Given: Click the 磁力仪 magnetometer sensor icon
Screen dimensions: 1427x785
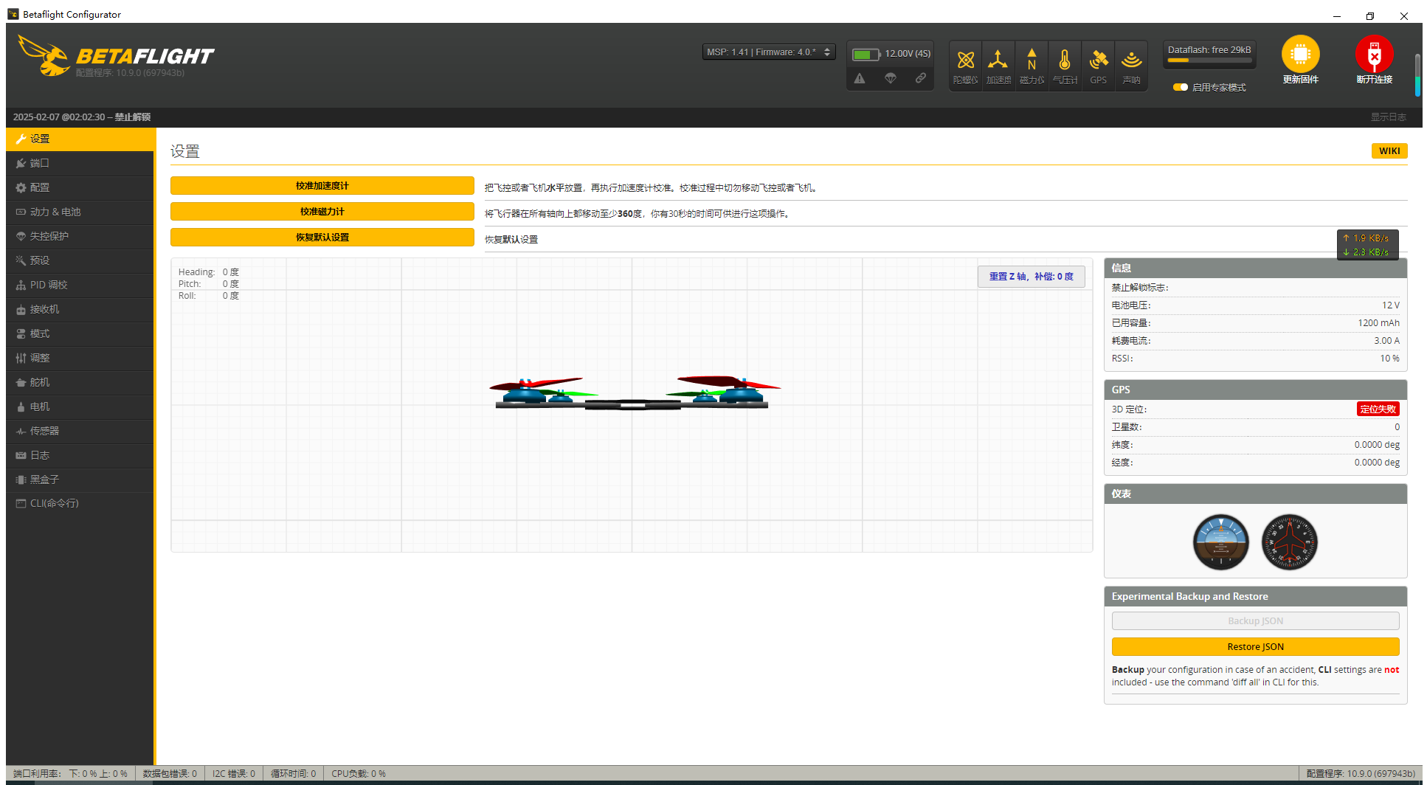Looking at the screenshot, I should [1032, 60].
